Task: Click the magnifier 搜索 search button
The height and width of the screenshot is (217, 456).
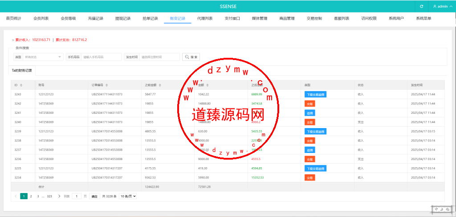Action: (x=191, y=57)
